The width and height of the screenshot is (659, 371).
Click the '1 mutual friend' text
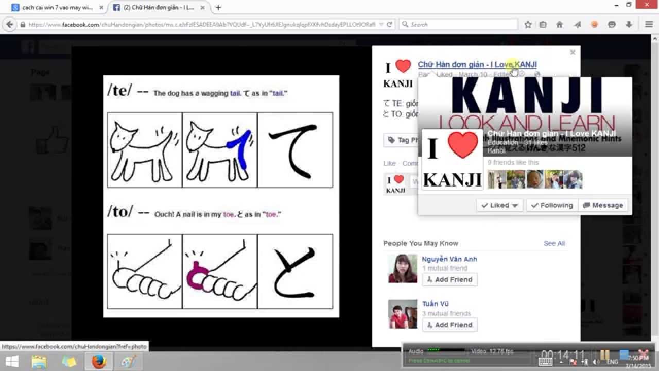click(444, 268)
